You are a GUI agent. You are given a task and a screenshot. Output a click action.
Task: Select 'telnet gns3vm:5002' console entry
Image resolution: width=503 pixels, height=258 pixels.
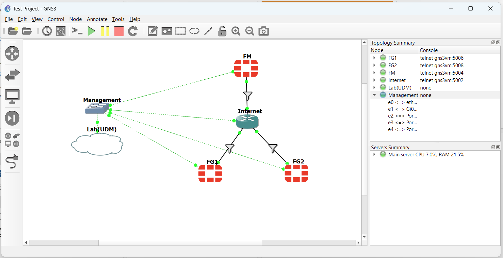coord(442,80)
